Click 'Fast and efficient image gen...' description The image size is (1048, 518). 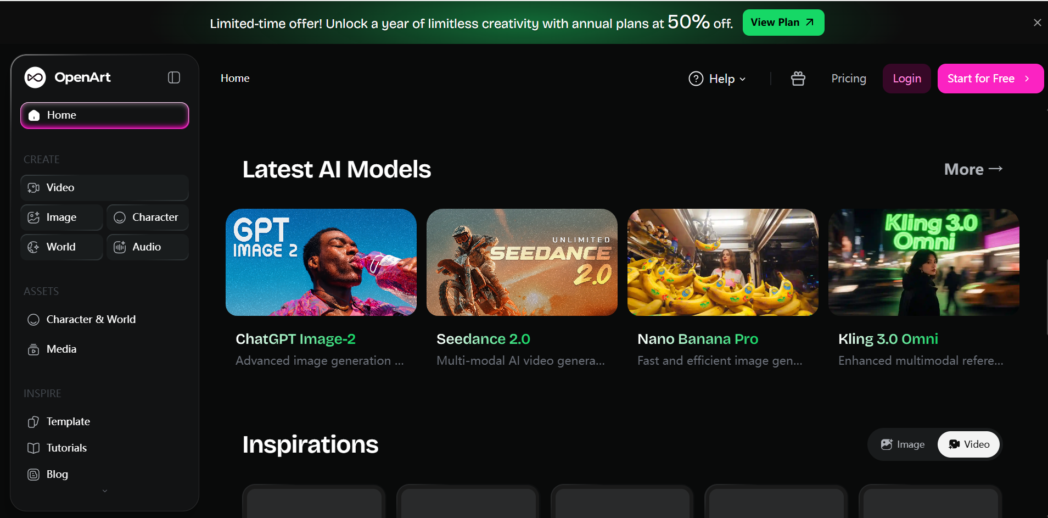click(x=720, y=361)
